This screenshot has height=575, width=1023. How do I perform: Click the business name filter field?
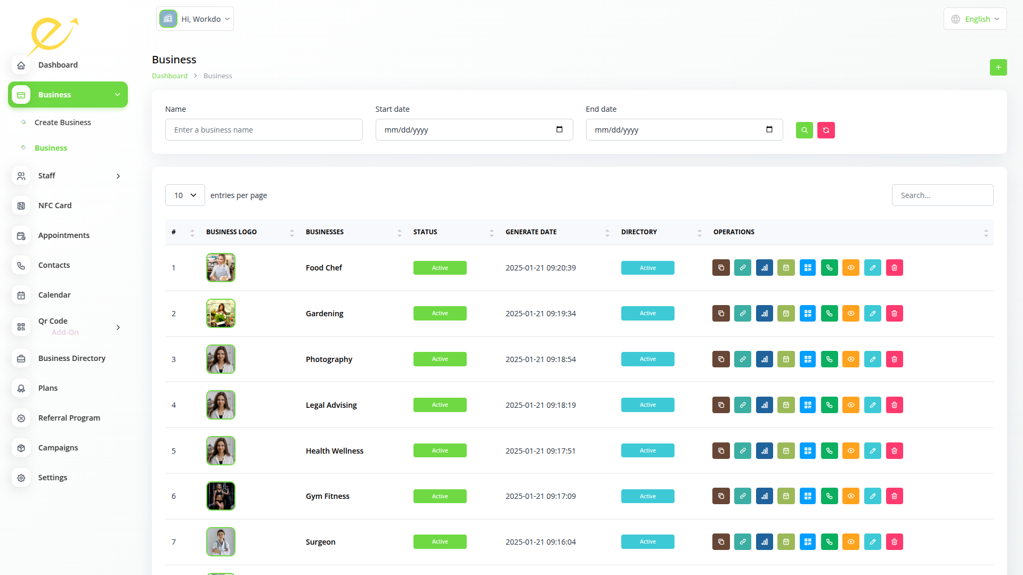click(264, 130)
